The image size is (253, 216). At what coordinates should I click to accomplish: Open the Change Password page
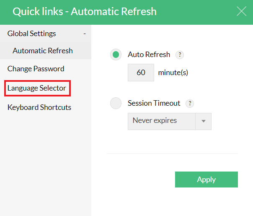pos(36,69)
